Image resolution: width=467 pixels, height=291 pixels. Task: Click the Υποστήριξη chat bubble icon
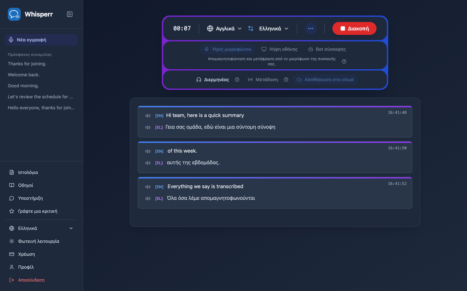click(x=12, y=198)
